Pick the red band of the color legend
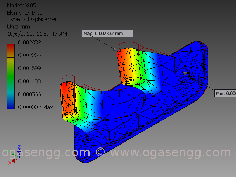The image size is (236, 177). point(11,48)
